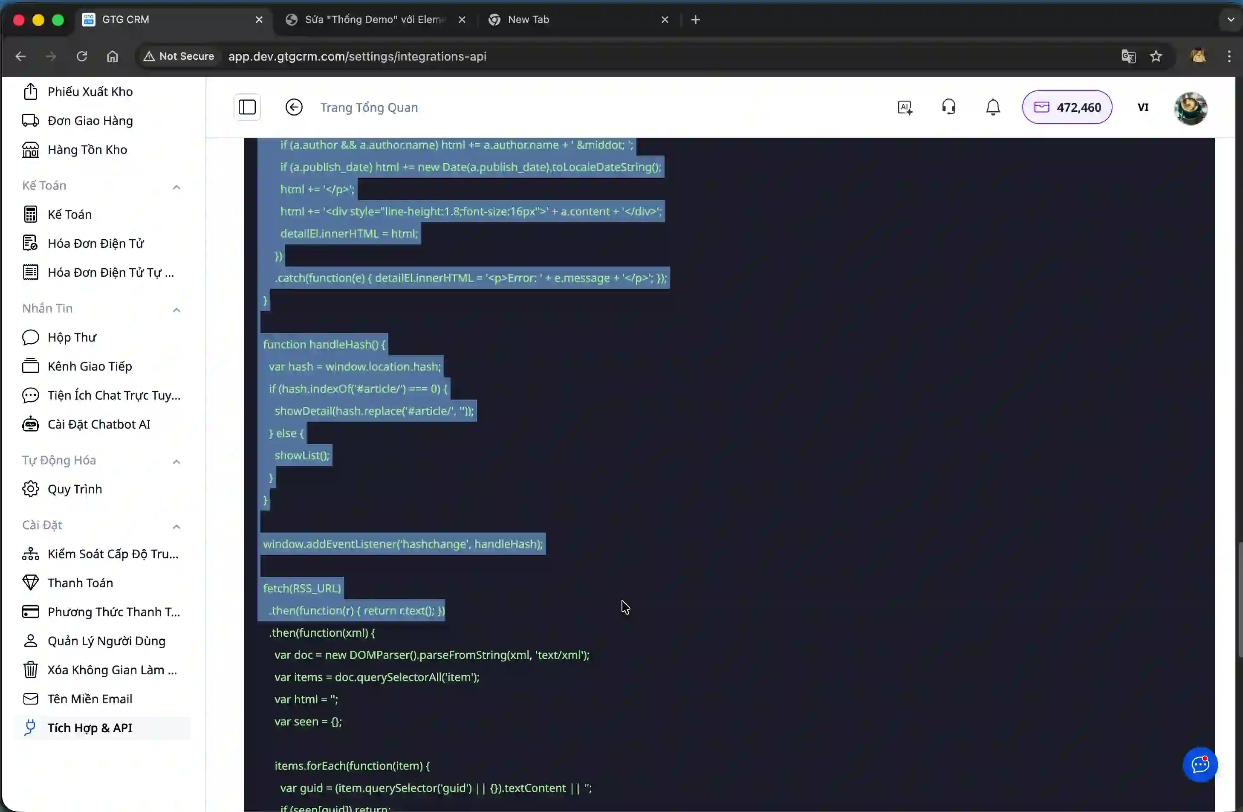Open Cài Đặt Chatbot AI settings
The image size is (1243, 812).
pos(99,424)
